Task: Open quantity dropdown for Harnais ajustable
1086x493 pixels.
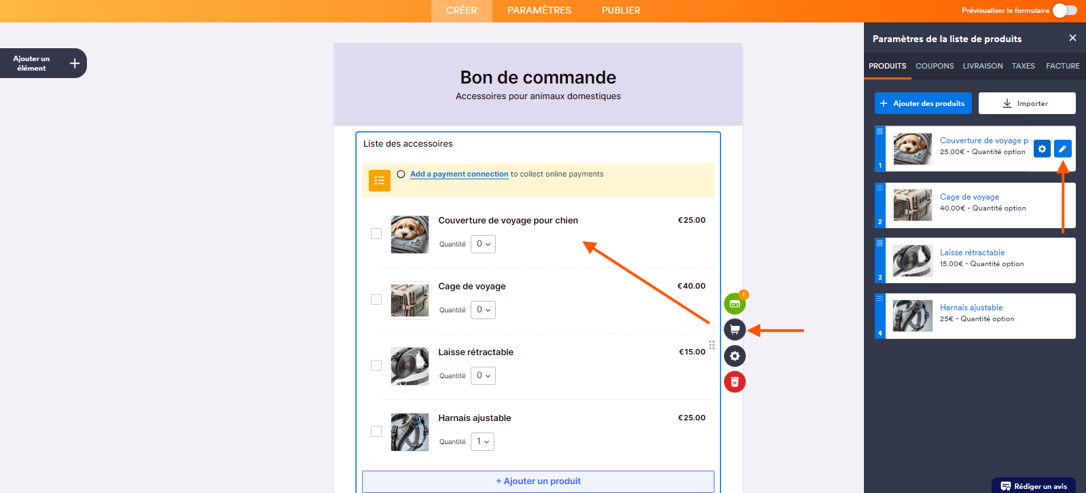Action: (482, 441)
